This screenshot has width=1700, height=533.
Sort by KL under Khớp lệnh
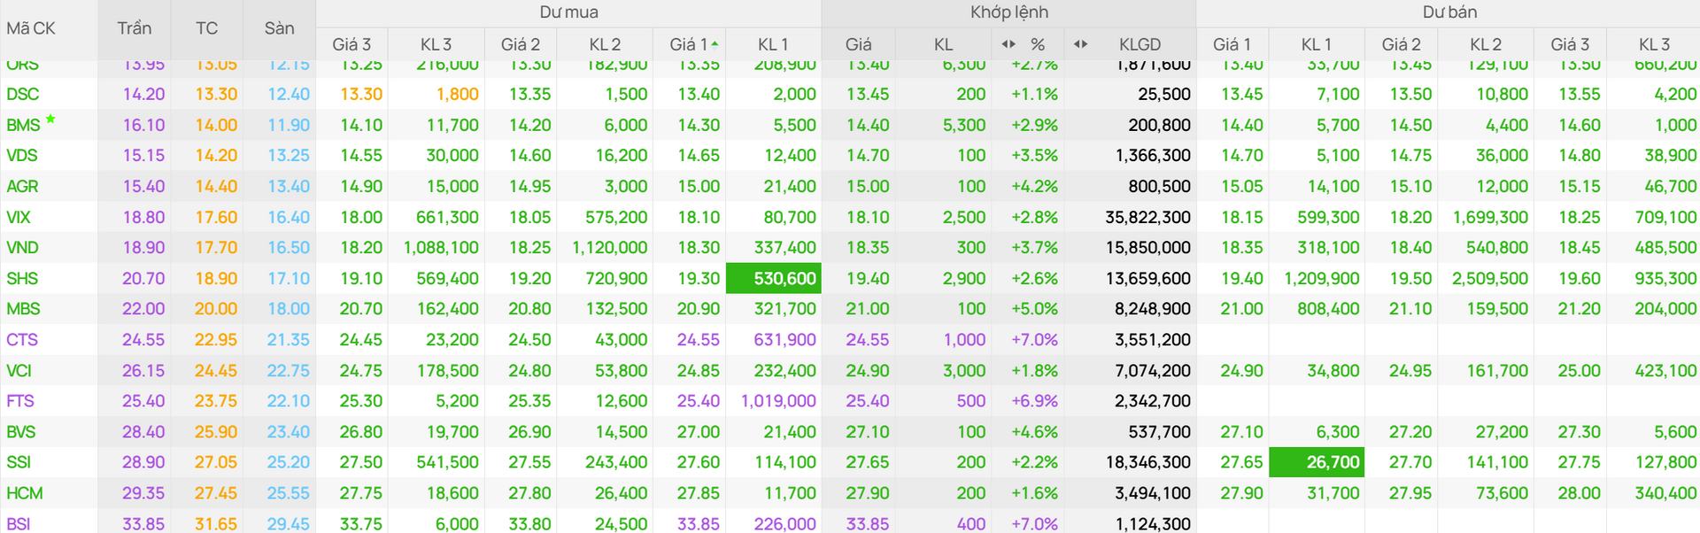point(944,44)
